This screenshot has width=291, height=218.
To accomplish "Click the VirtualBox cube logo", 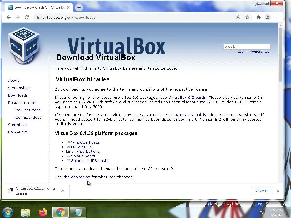I will [x=24, y=45].
